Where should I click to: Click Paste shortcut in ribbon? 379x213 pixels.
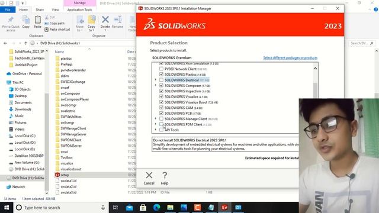(x=57, y=30)
